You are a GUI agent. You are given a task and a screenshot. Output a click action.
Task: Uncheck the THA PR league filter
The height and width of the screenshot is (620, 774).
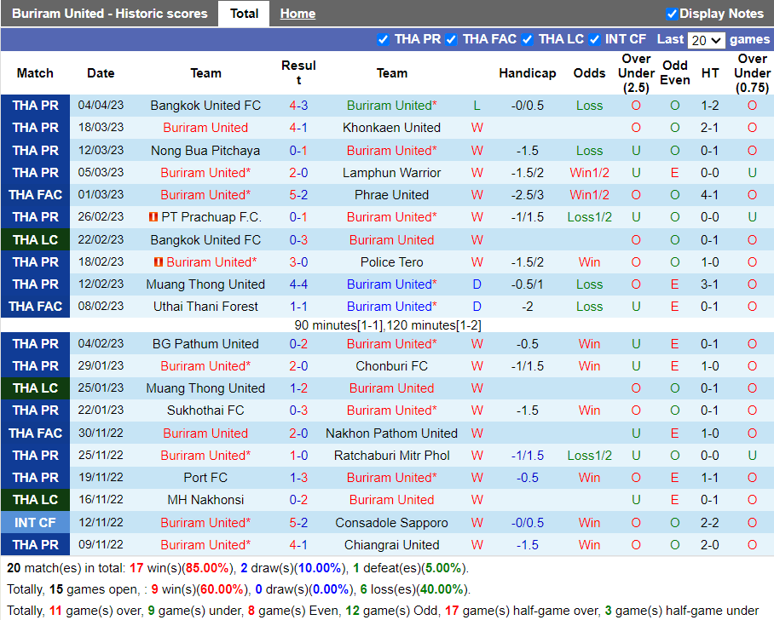pos(383,39)
